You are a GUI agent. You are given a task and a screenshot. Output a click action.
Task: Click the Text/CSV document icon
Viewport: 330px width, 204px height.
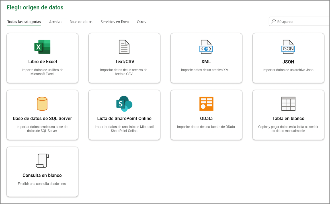point(124,47)
